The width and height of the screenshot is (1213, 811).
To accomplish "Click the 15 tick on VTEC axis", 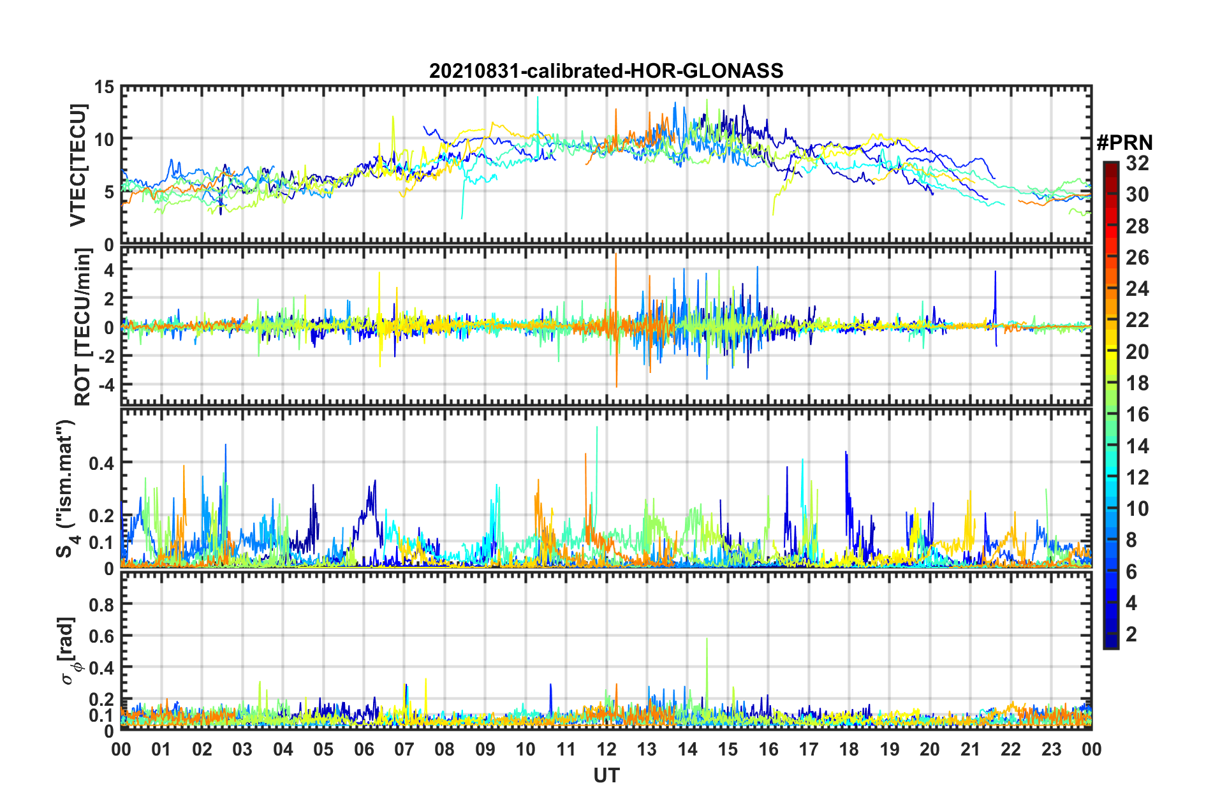I will click(x=104, y=87).
